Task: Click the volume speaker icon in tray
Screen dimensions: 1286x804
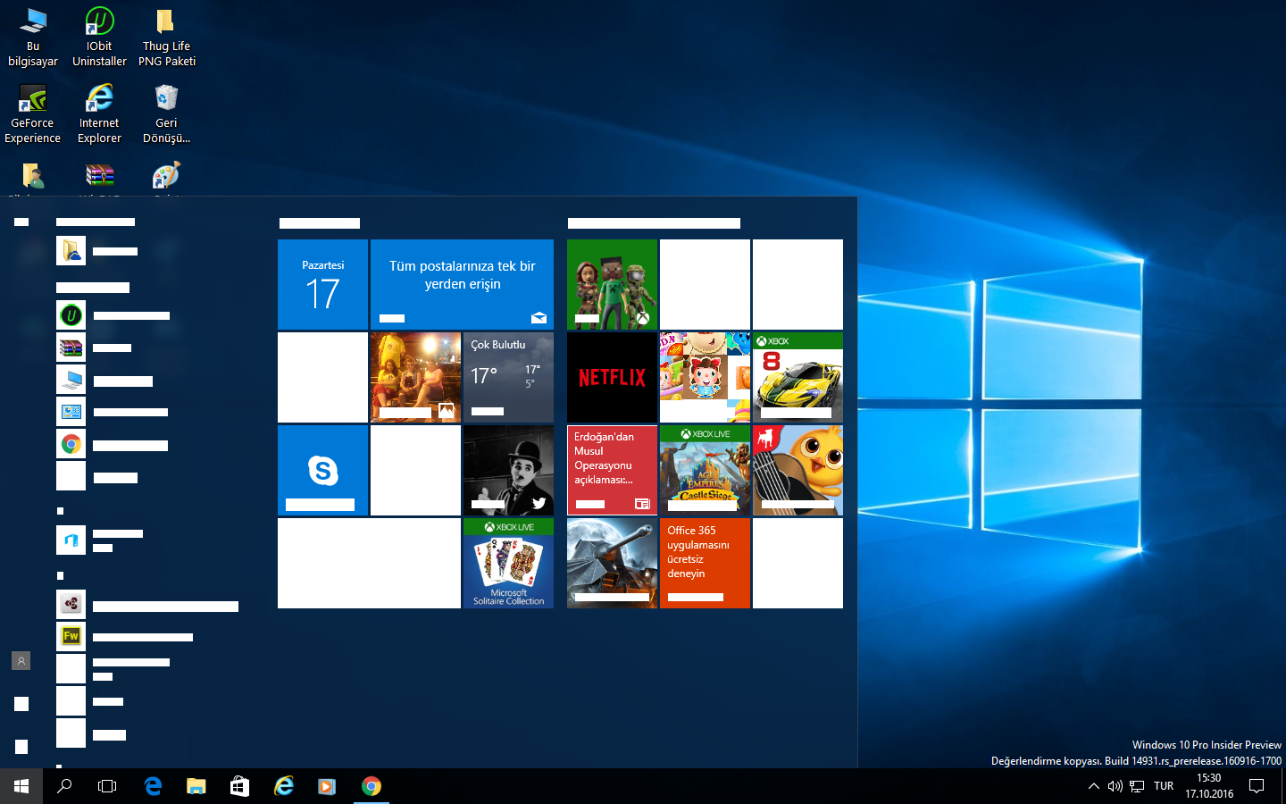Action: tap(1115, 786)
